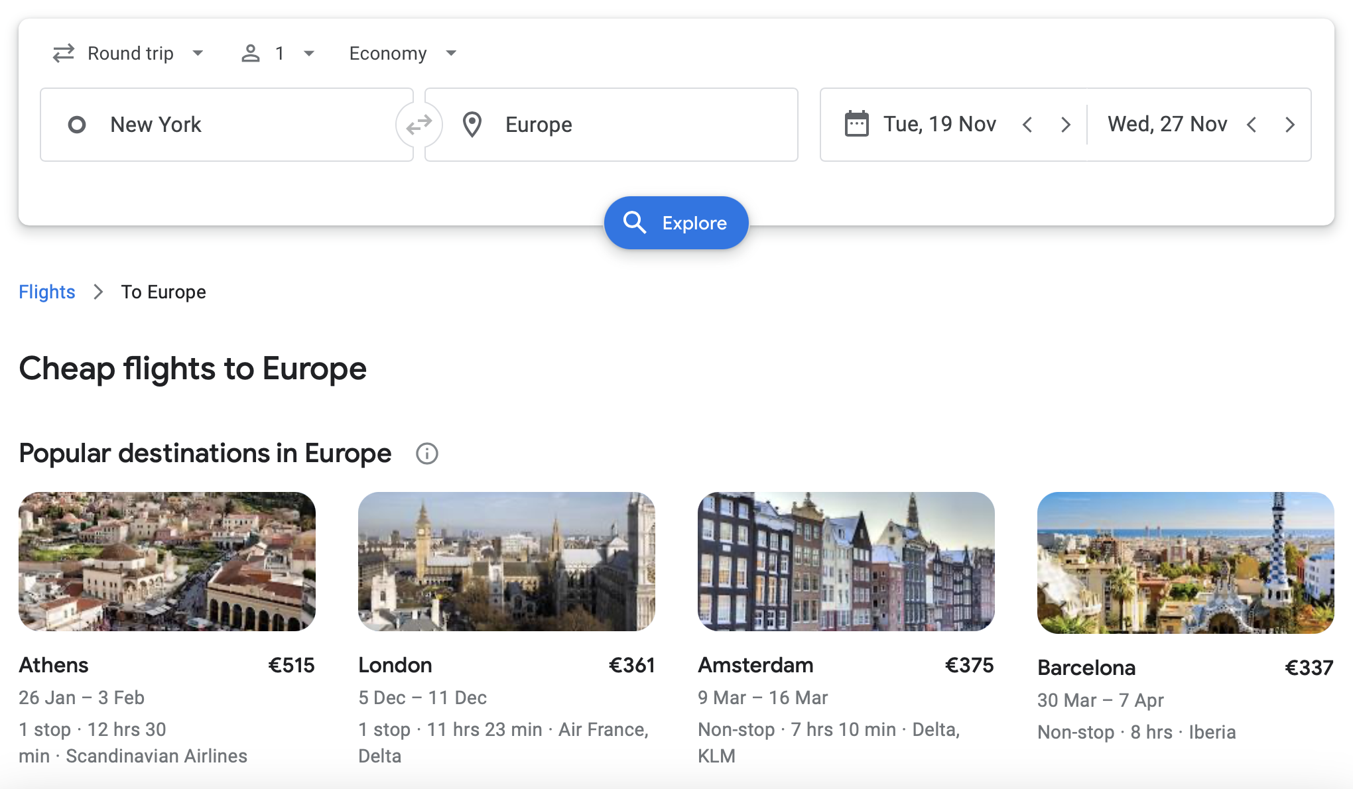The image size is (1353, 789).
Task: Open the Round trip type dropdown
Action: click(129, 53)
